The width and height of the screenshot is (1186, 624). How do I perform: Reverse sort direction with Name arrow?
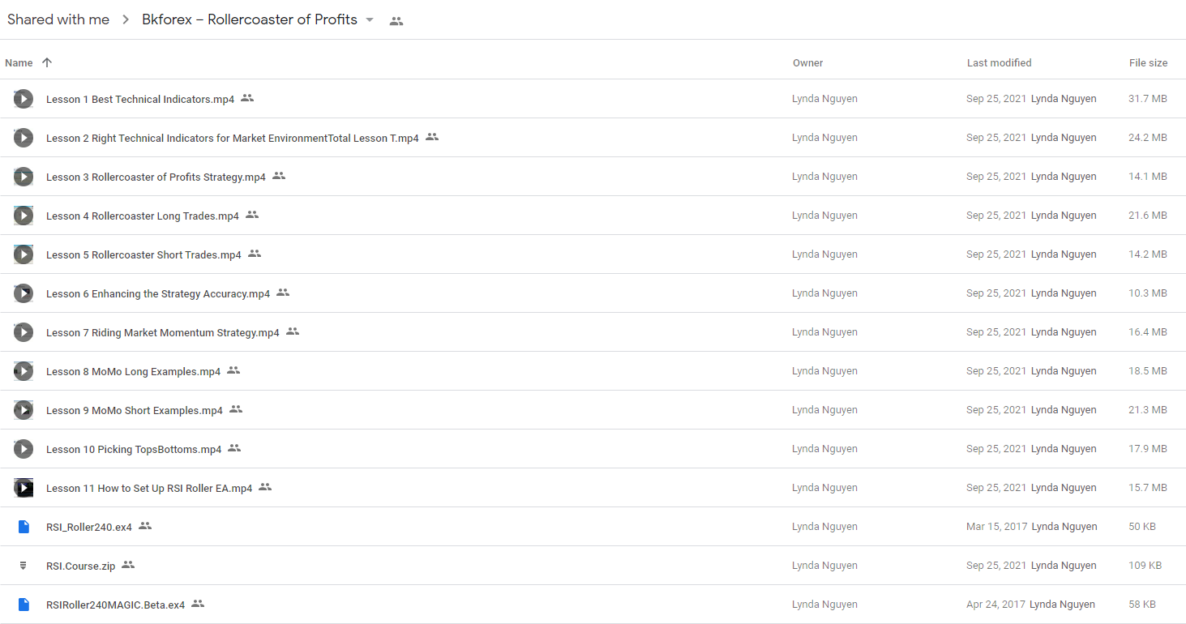click(47, 62)
